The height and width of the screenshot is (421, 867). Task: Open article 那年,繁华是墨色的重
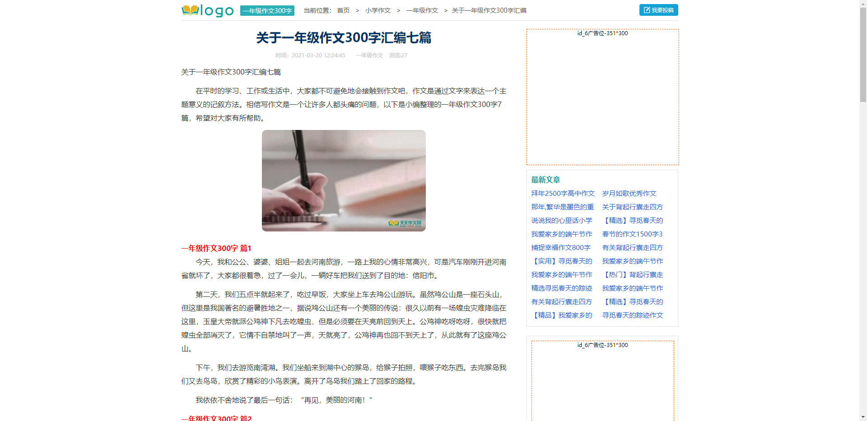563,207
